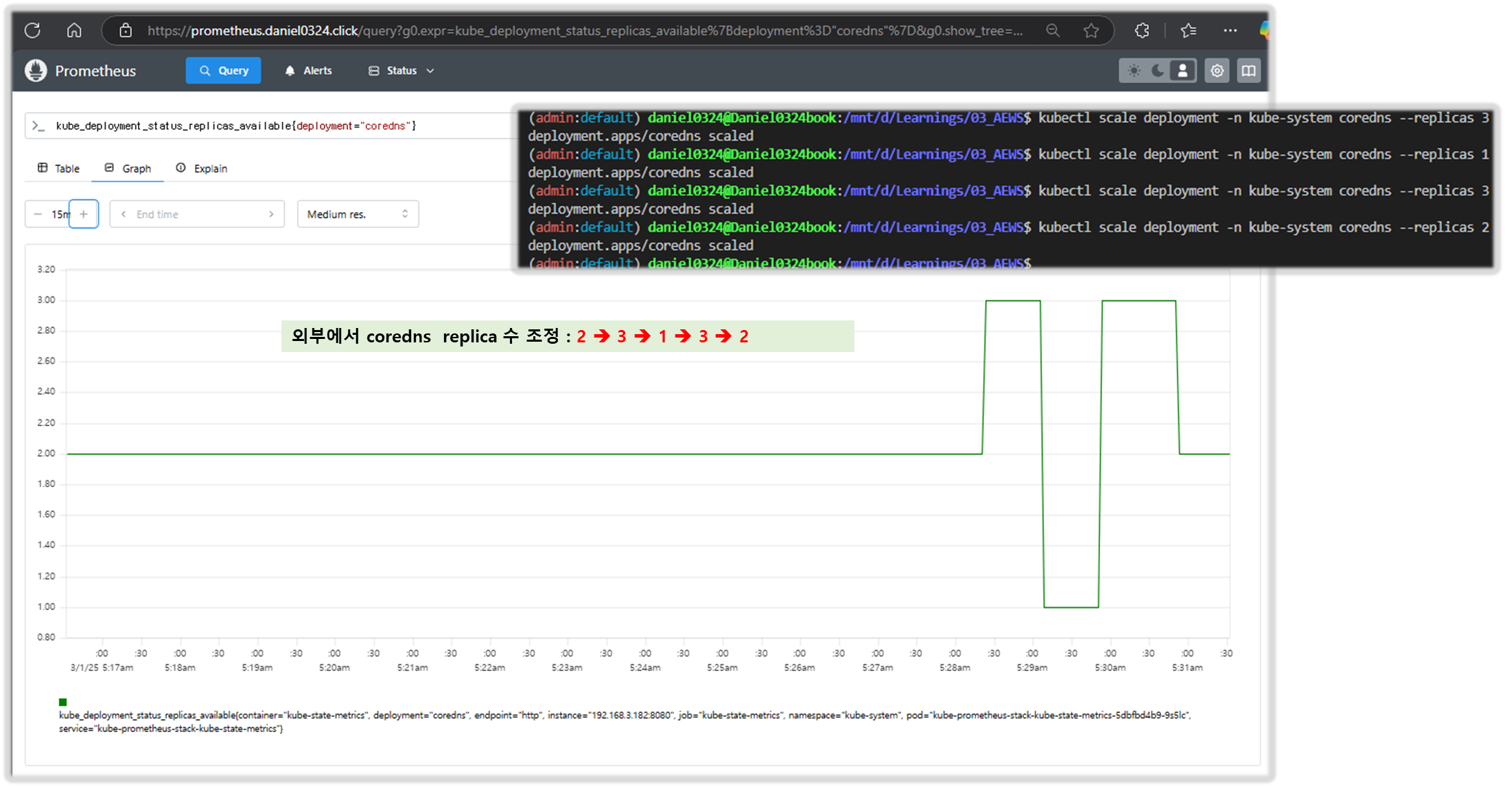Click the zoom magnifier in address bar
Viewport: 1505px width, 787px height.
(x=1053, y=30)
